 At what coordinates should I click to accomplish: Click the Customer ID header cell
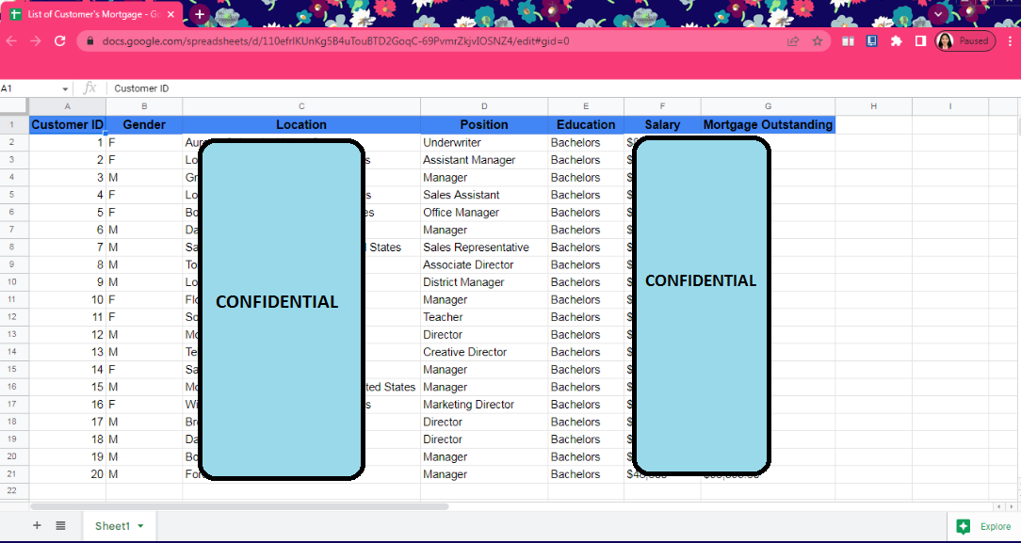[x=68, y=125]
